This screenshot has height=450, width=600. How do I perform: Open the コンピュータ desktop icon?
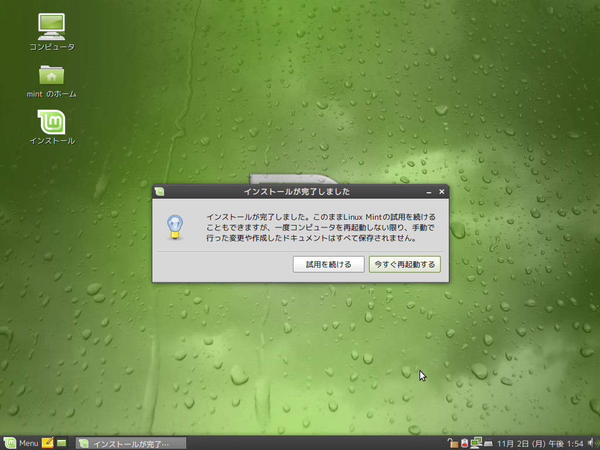pyautogui.click(x=52, y=33)
